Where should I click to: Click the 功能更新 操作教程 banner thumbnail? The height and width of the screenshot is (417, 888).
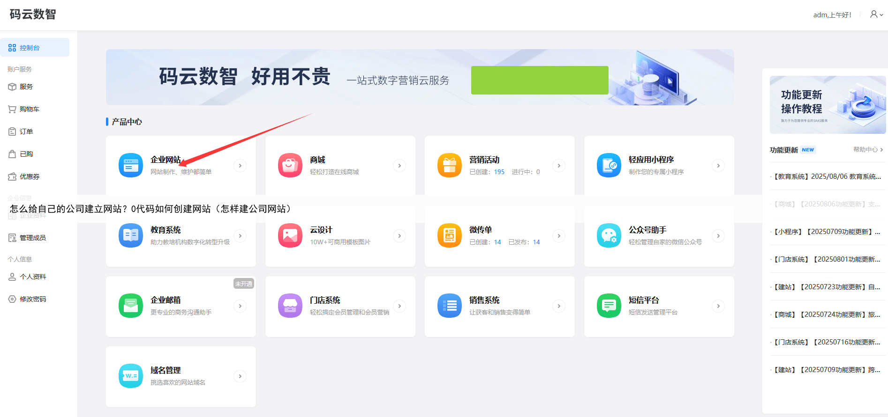click(827, 105)
